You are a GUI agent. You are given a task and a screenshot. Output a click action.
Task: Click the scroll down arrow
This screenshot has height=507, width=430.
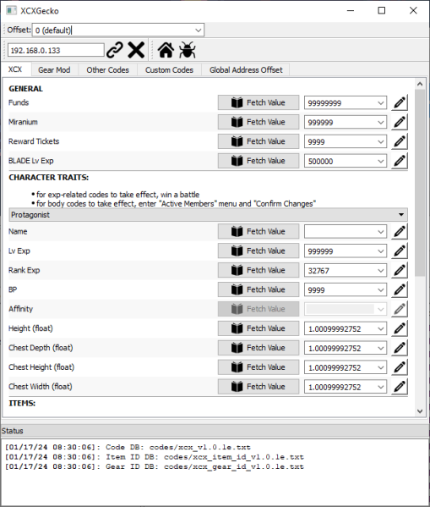tap(420, 411)
